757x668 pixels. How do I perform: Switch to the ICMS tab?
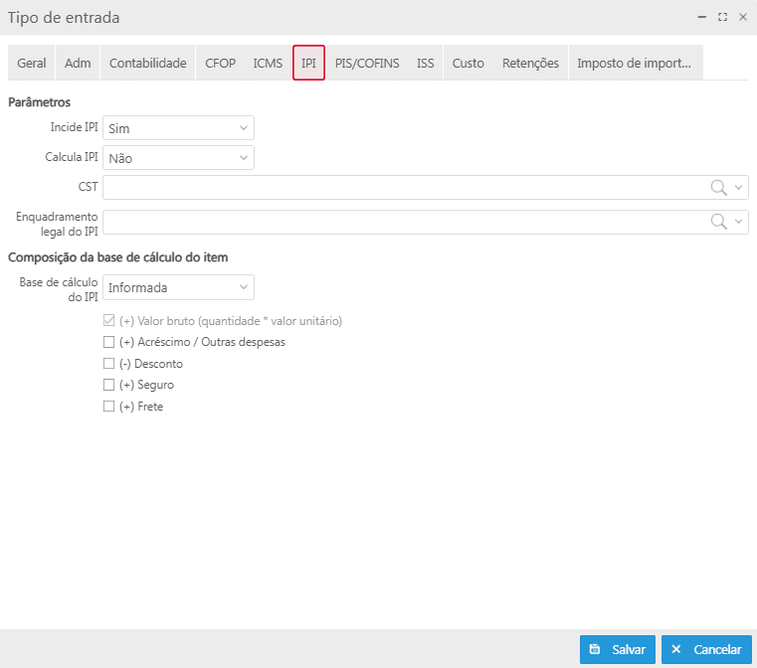click(x=268, y=63)
